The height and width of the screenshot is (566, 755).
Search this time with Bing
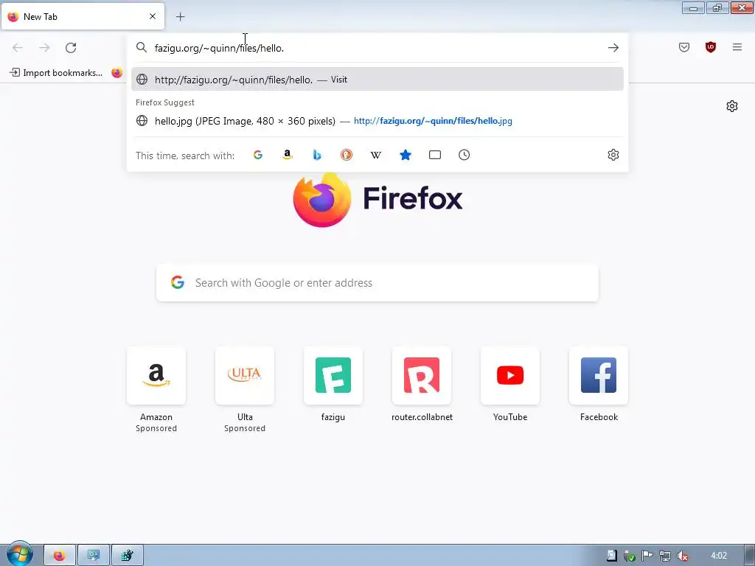click(317, 155)
